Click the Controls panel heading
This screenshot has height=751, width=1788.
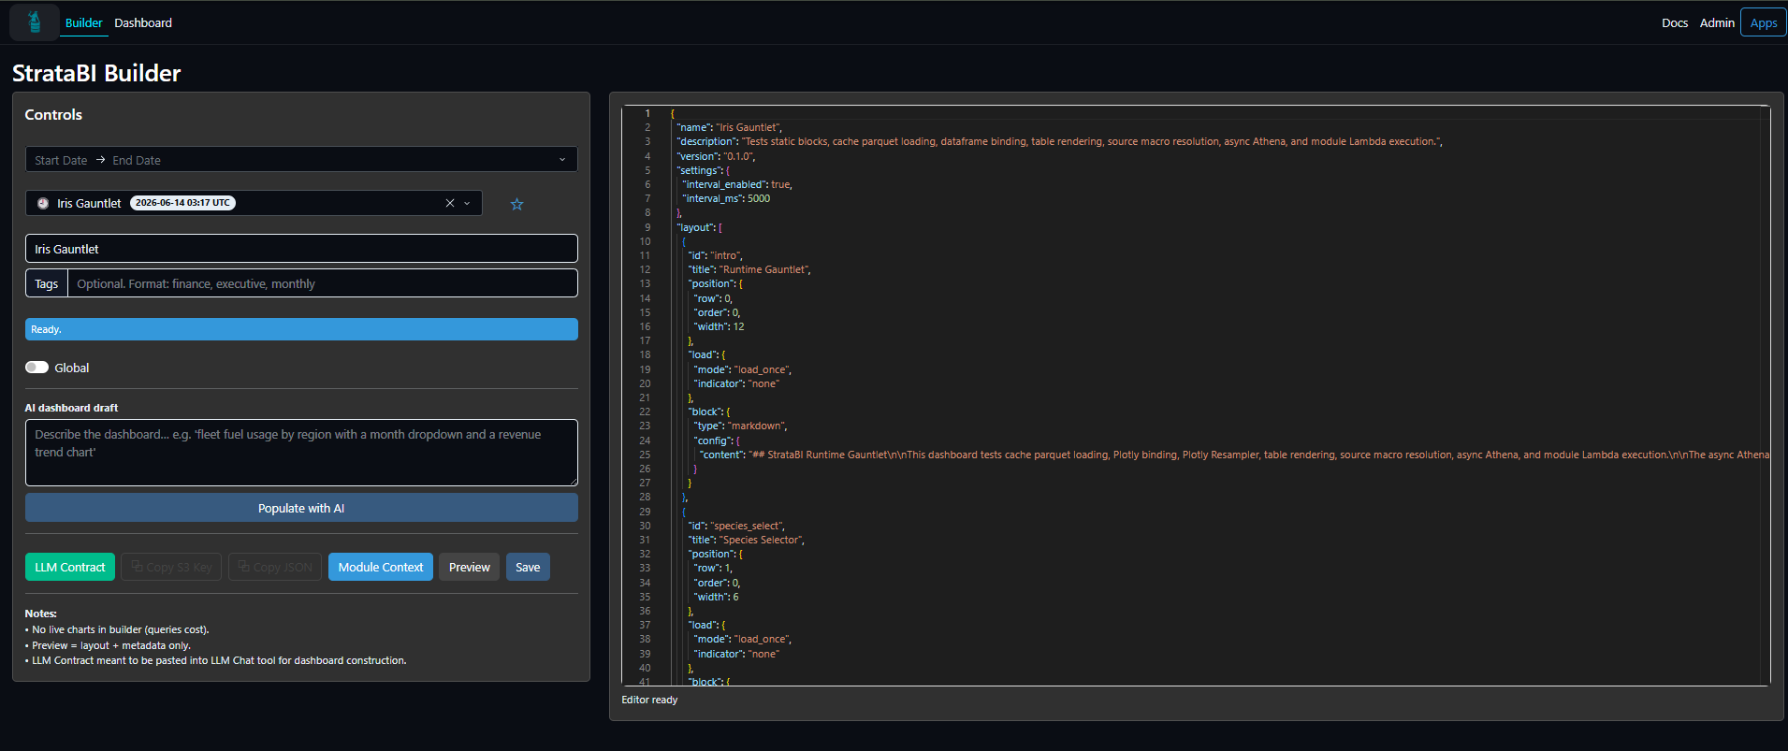(x=53, y=114)
